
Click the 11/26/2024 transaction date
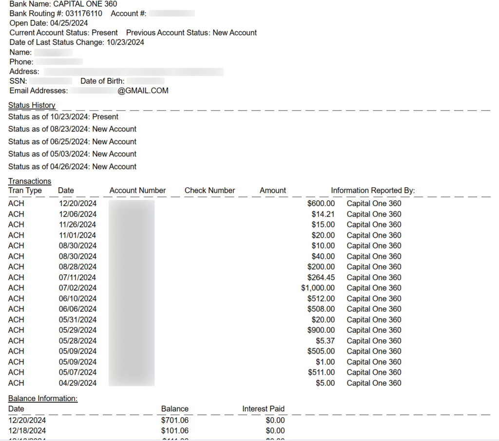tap(77, 225)
